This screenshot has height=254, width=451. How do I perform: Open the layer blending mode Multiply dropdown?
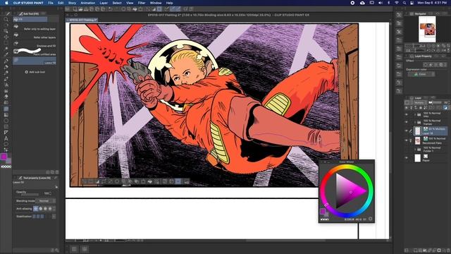[420, 102]
